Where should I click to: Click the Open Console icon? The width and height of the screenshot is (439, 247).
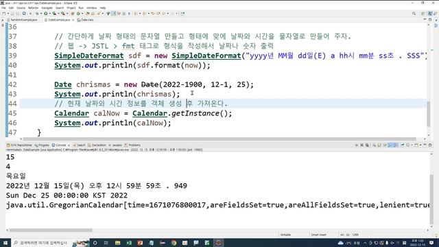416,145
